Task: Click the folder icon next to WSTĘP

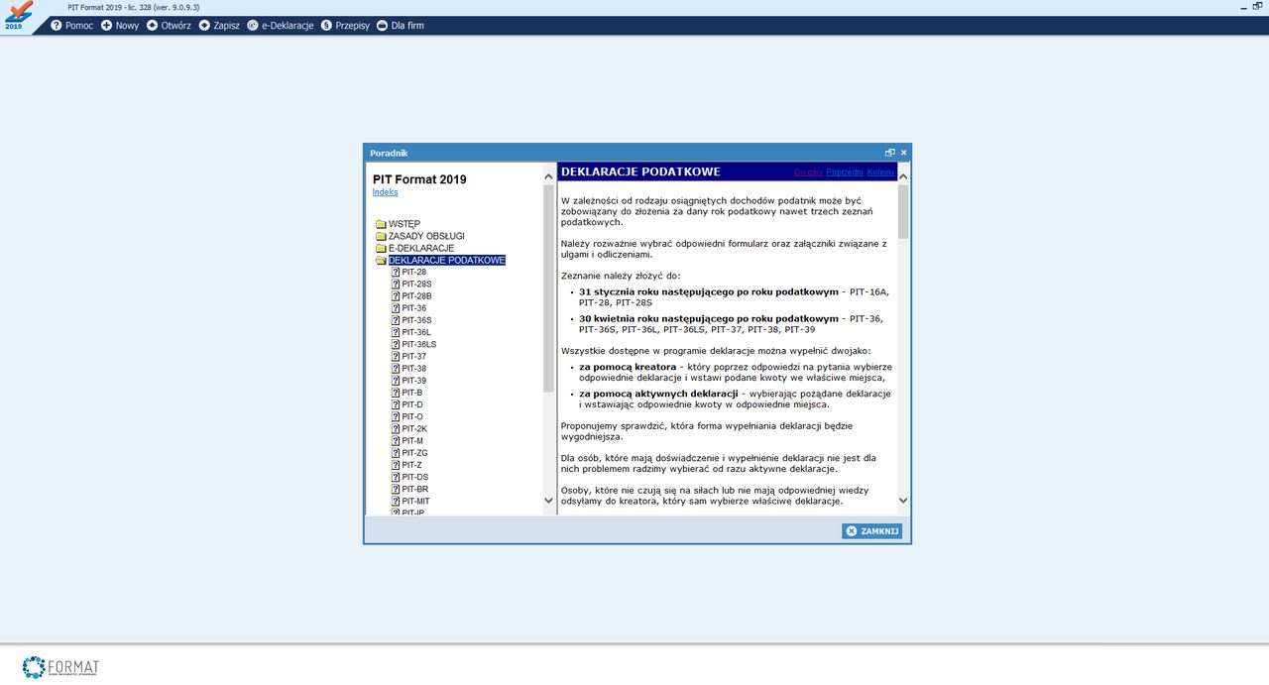Action: pyautogui.click(x=381, y=224)
